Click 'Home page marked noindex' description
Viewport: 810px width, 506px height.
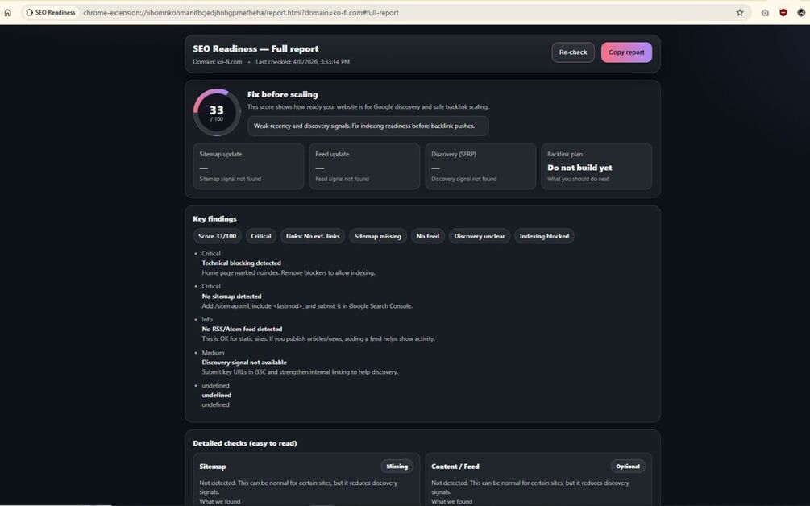click(289, 272)
